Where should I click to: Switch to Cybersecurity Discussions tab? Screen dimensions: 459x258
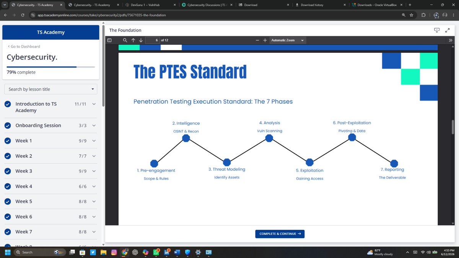pyautogui.click(x=207, y=5)
